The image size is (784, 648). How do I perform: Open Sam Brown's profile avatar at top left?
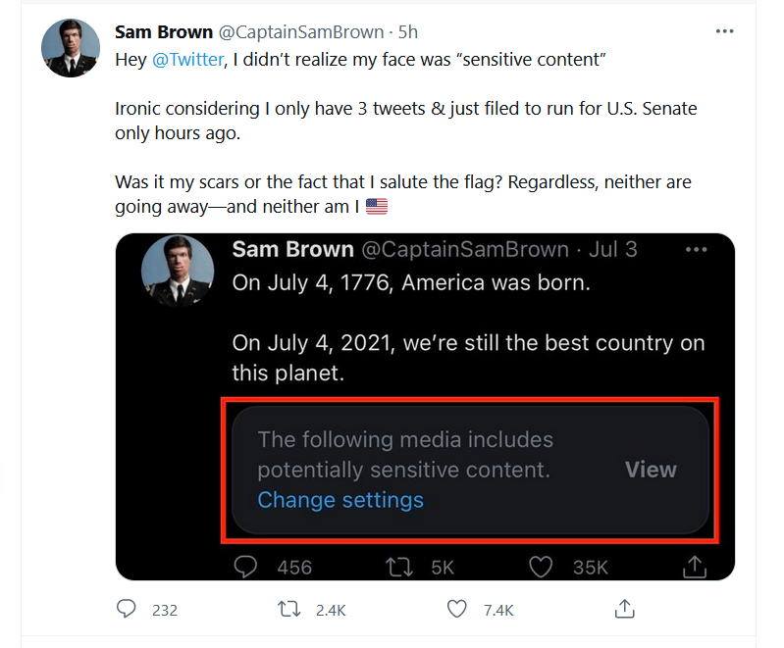(71, 48)
